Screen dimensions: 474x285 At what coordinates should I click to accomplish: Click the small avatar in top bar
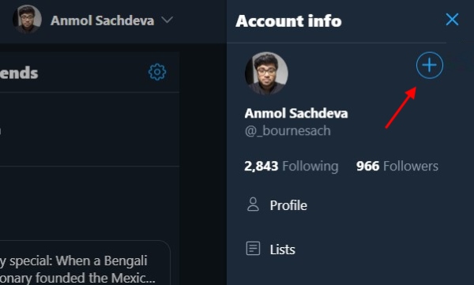(27, 19)
